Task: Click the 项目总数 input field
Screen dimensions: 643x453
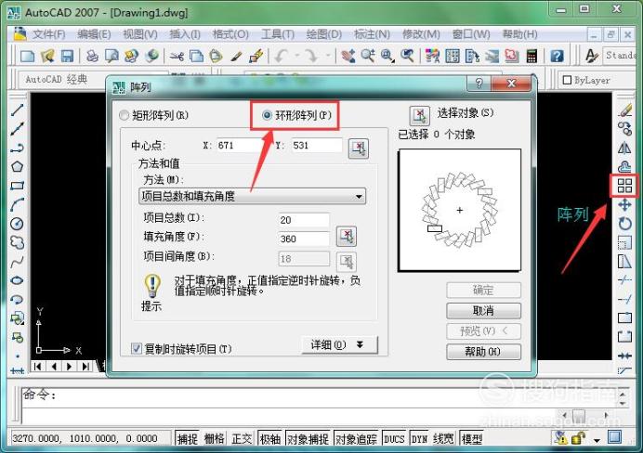Action: tap(304, 220)
